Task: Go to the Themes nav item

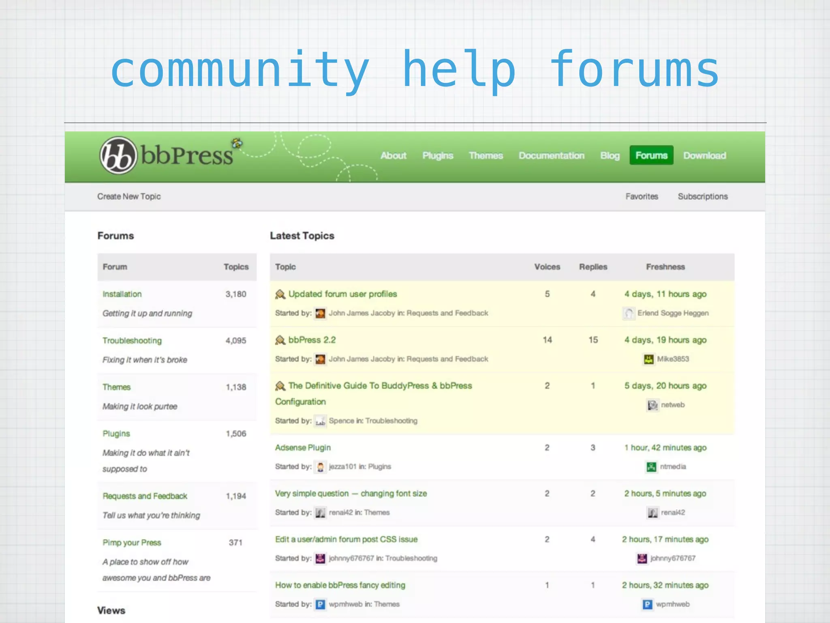Action: [486, 155]
